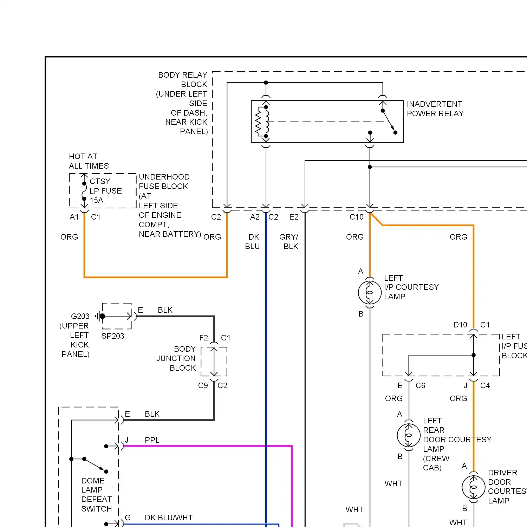
Task: Click the Driver Door Courtesy Lamp symbol
Action: [x=474, y=487]
